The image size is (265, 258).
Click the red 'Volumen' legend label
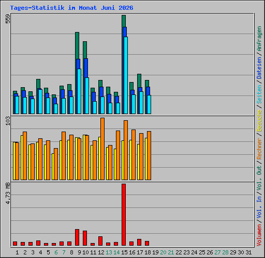coord(259,235)
